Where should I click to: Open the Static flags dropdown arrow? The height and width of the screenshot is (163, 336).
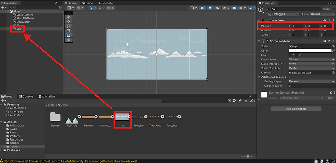(x=333, y=9)
